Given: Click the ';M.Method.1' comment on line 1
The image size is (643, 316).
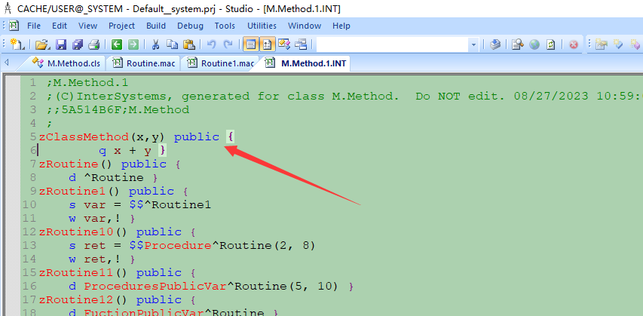Looking at the screenshot, I should [87, 83].
